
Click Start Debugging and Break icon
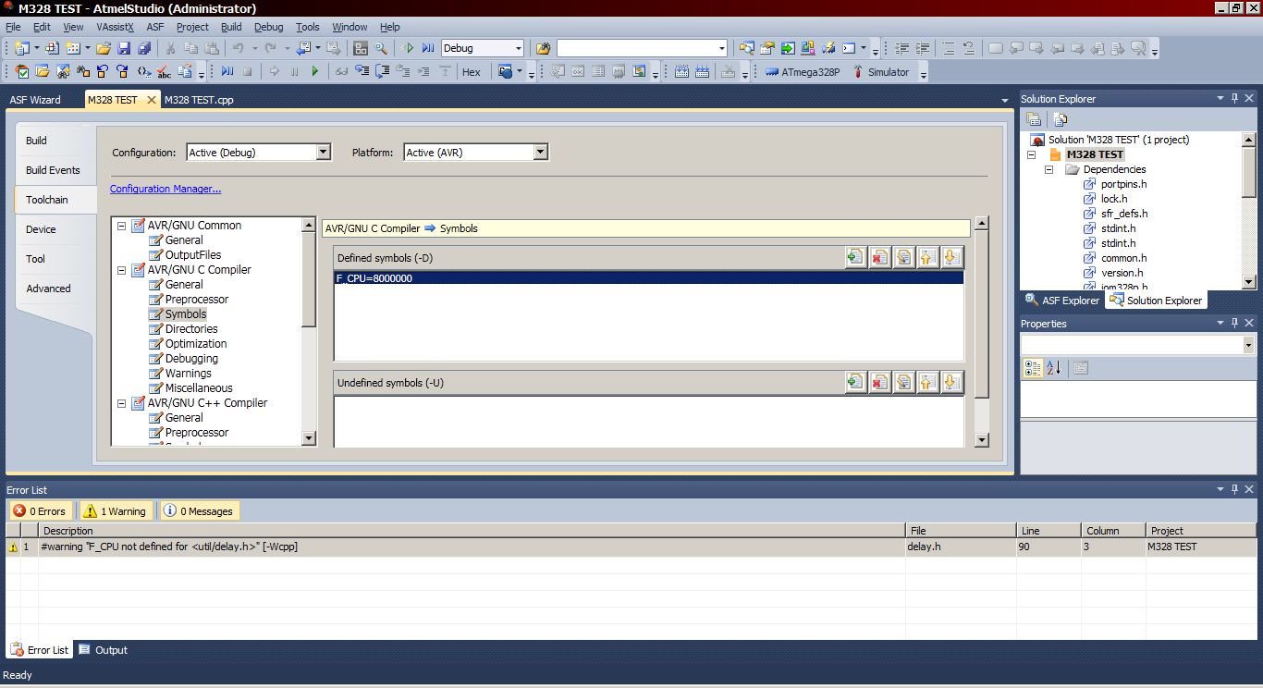[x=428, y=48]
